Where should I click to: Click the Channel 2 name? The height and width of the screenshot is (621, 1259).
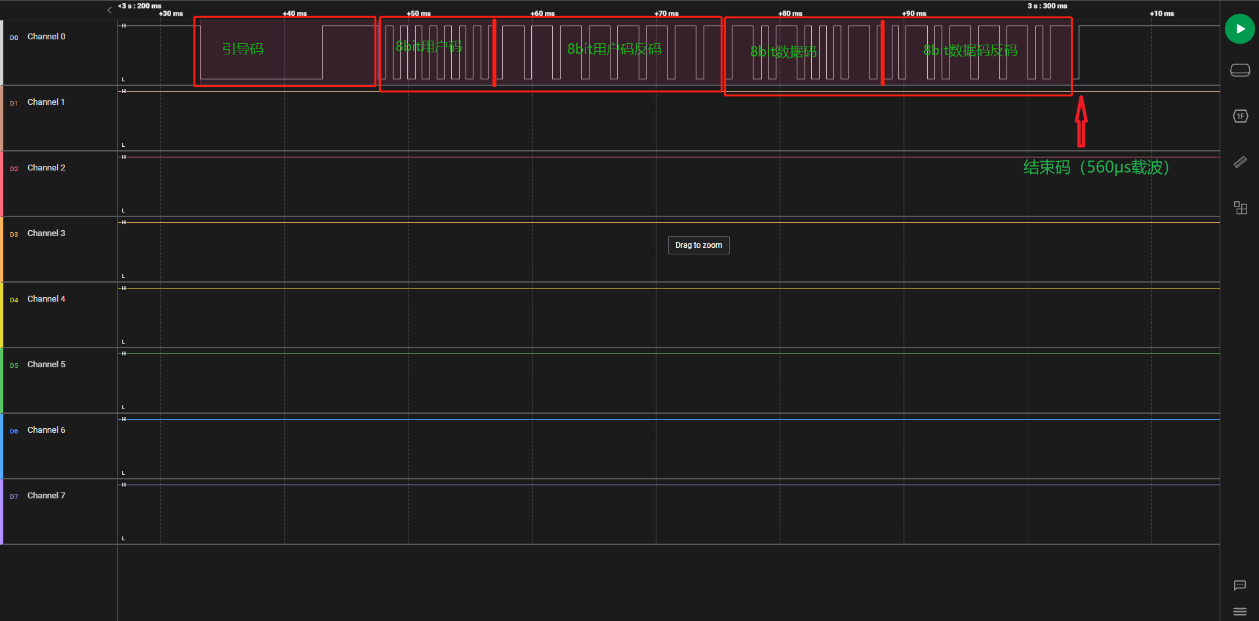tap(46, 168)
